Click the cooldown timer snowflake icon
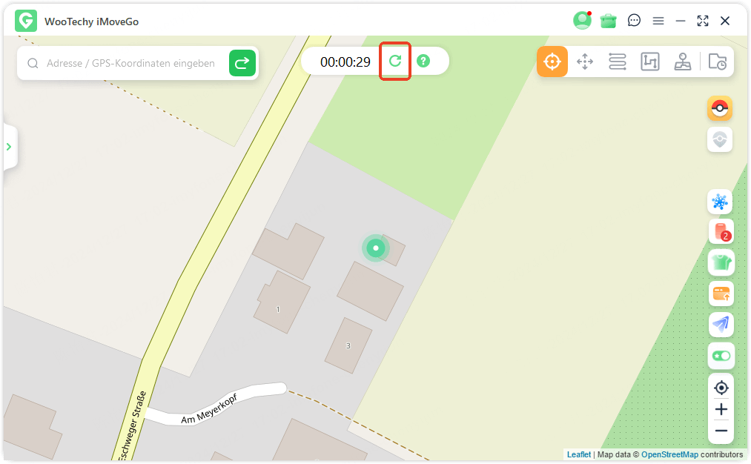 (x=720, y=202)
